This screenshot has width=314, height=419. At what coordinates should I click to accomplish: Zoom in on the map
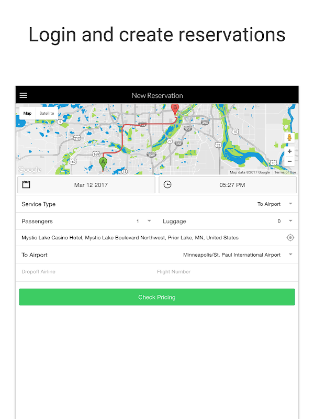(289, 151)
